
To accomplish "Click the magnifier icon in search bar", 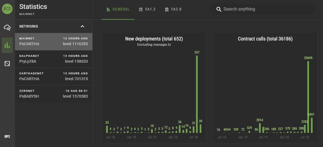I will coord(219,9).
